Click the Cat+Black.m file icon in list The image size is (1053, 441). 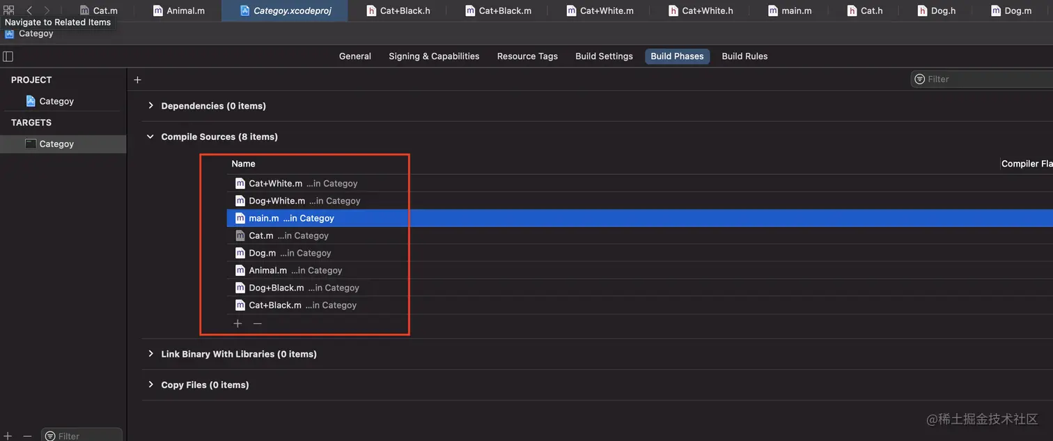pos(240,305)
